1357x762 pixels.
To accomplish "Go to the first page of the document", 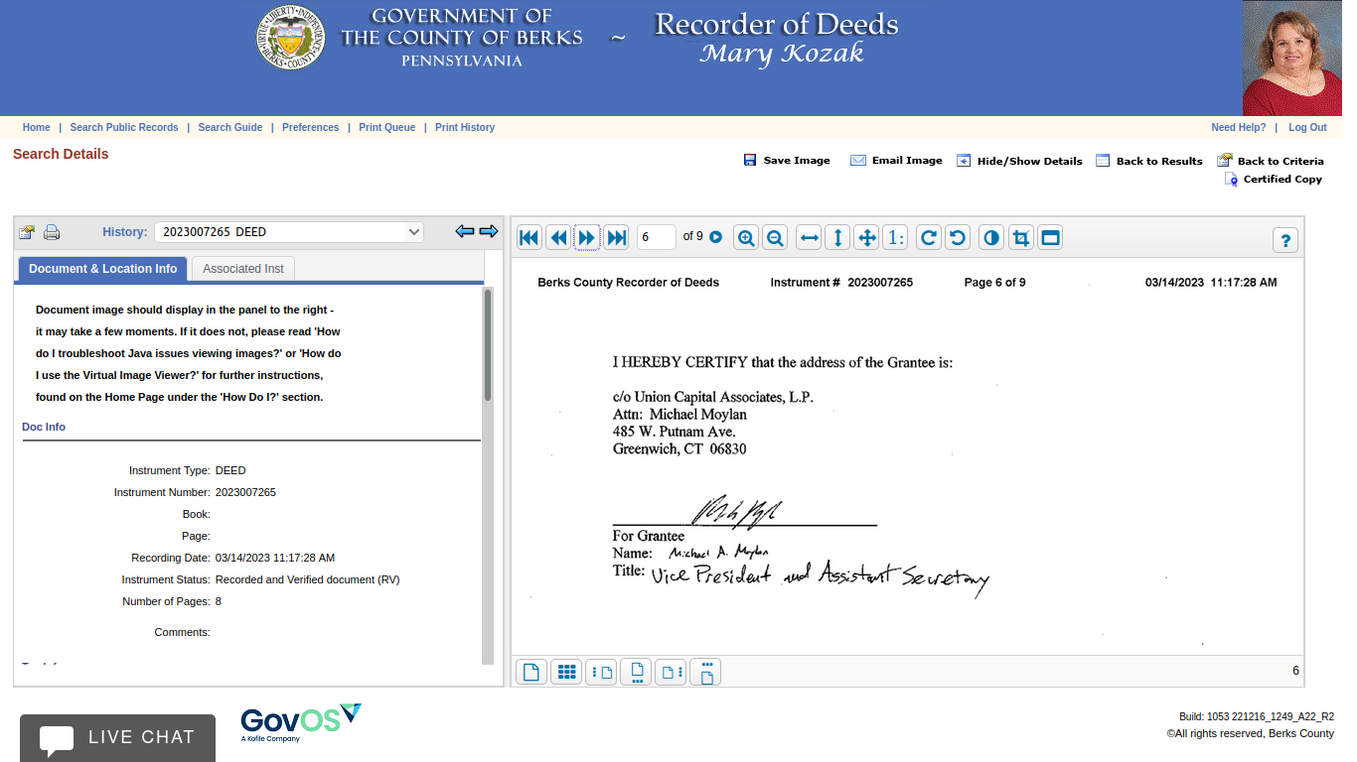I will coord(529,237).
